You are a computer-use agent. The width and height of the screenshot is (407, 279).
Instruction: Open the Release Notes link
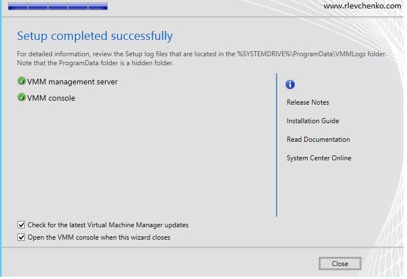tap(308, 102)
